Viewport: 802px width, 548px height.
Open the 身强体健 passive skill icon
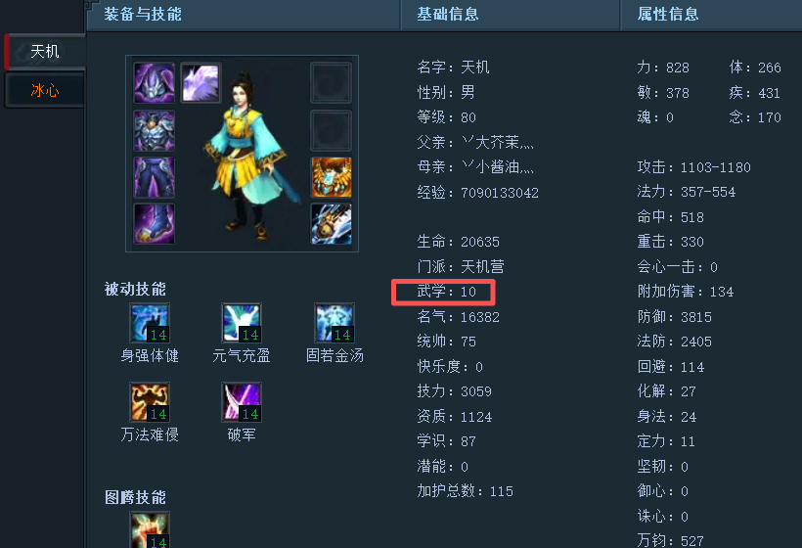tap(150, 323)
